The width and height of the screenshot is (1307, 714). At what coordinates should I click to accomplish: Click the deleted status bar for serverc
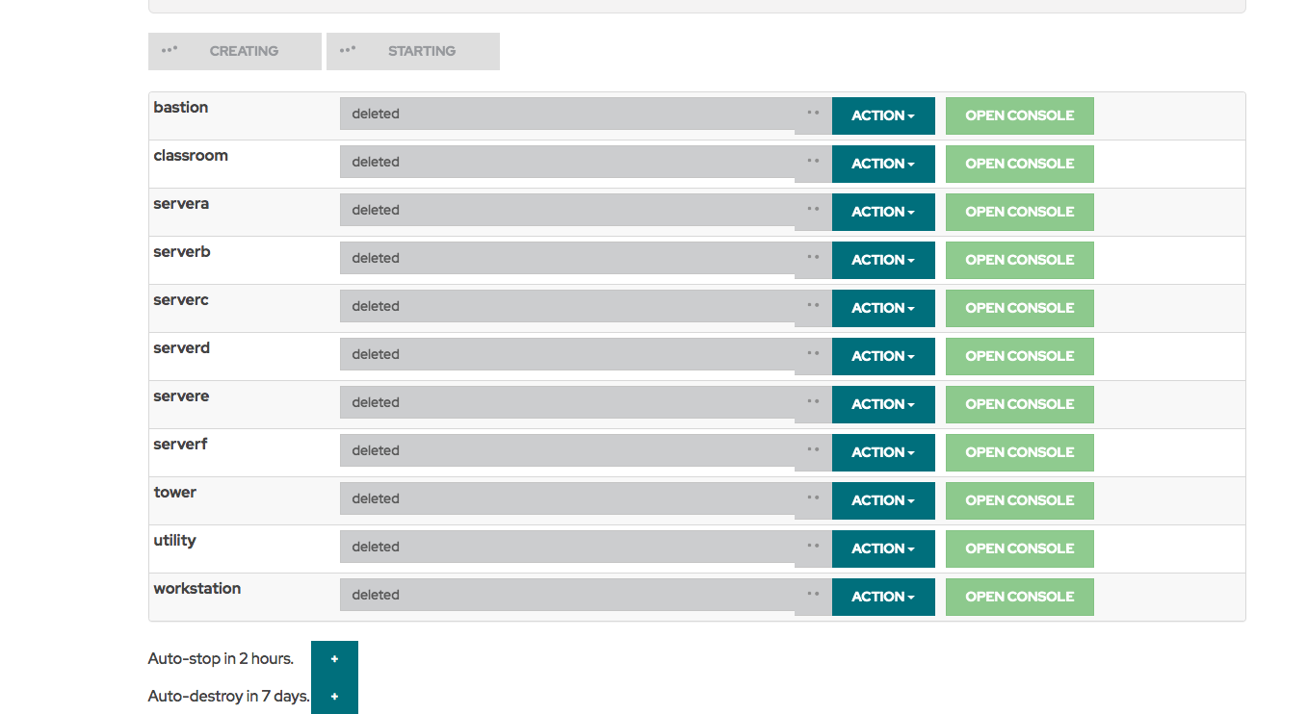coord(568,306)
